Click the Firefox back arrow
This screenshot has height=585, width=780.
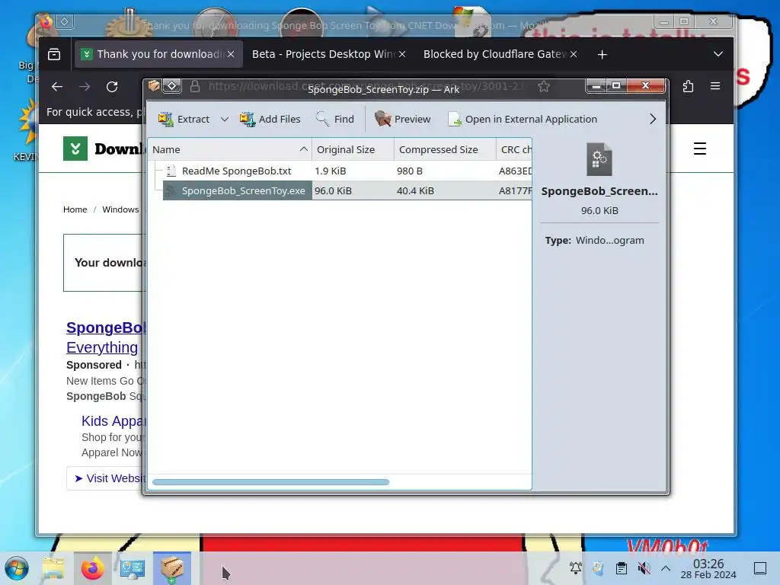56,87
